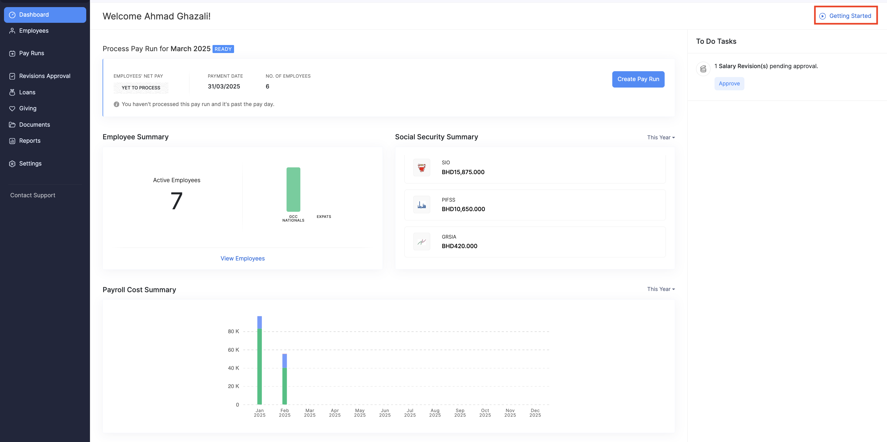Click the View Employees link

coord(242,258)
